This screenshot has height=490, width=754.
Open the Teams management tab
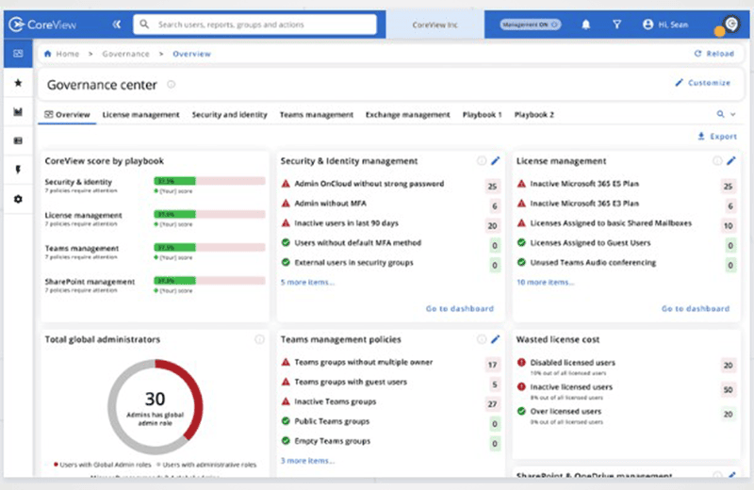click(316, 115)
